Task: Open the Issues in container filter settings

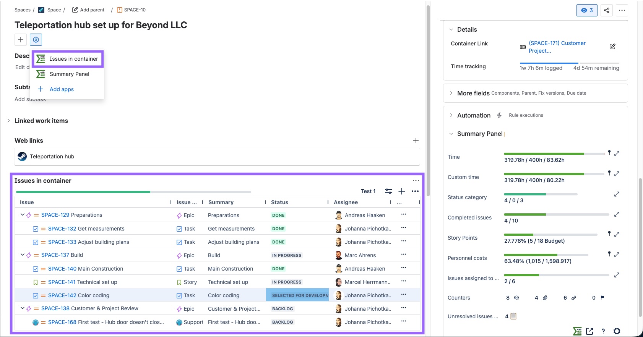Action: (388, 191)
